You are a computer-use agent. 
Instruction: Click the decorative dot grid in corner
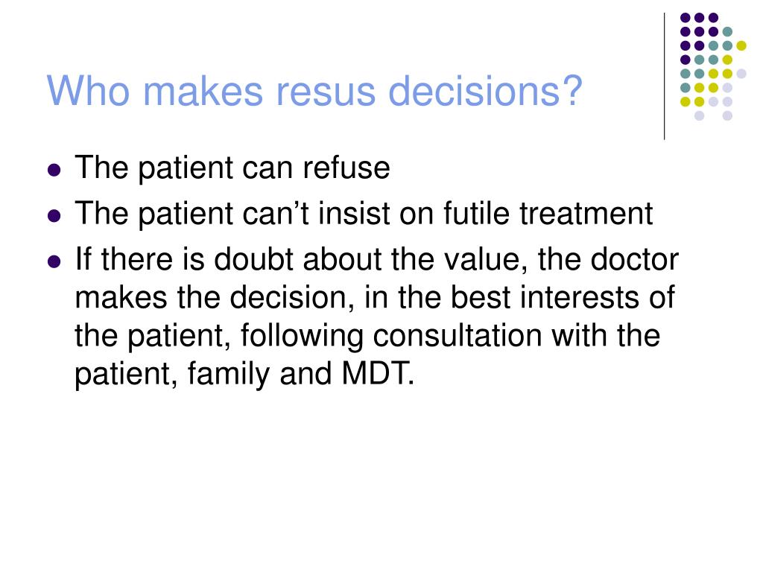pos(713,66)
